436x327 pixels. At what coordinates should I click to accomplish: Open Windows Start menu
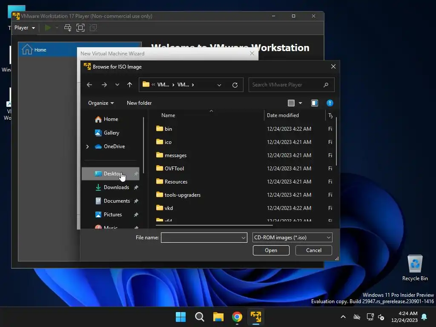181,317
